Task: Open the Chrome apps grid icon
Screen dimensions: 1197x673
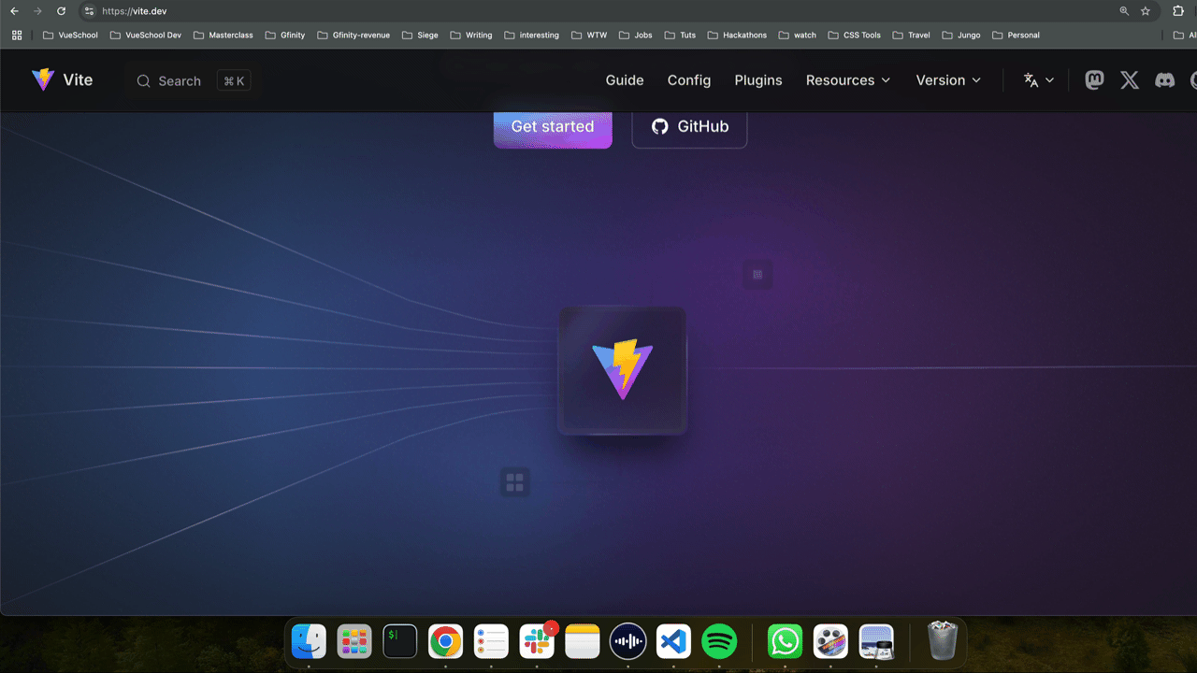Action: coord(17,36)
